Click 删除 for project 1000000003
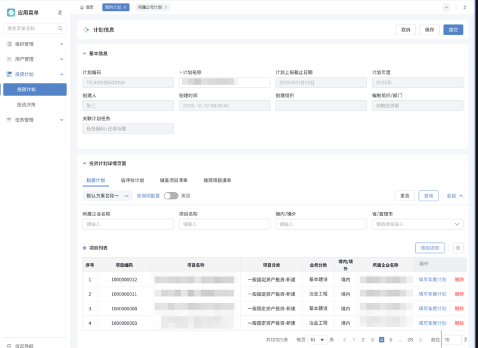Viewport: 478px width, 348px height. (459, 323)
